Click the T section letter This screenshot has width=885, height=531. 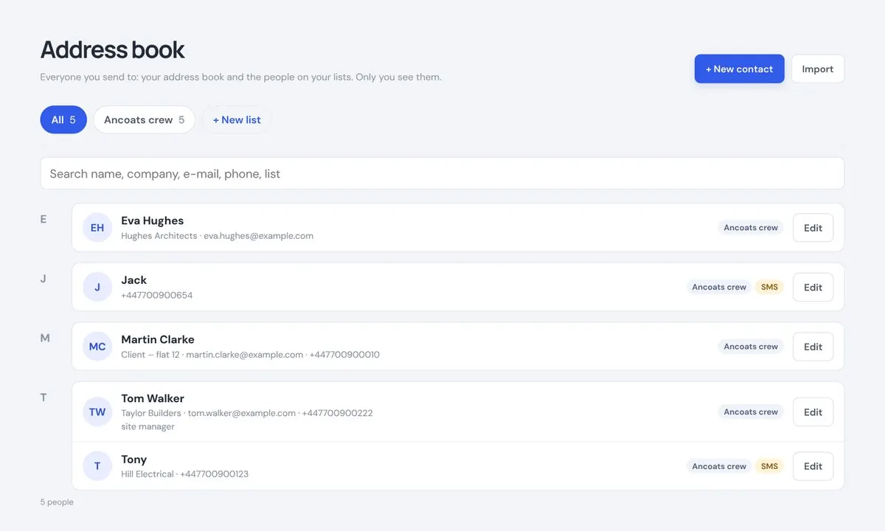pos(44,398)
